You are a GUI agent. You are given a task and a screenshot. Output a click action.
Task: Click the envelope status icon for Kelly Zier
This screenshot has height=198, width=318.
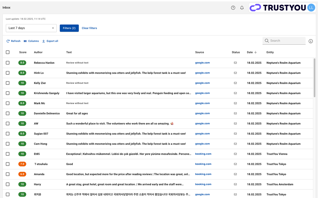(235, 83)
